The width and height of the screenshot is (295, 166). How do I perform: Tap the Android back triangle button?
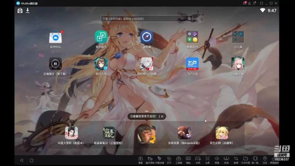(x=21, y=160)
